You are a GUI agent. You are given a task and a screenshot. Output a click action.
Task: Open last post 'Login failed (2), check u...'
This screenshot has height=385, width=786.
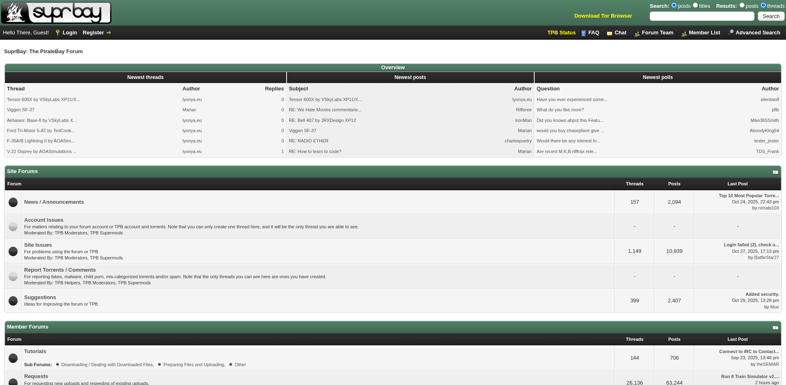751,245
